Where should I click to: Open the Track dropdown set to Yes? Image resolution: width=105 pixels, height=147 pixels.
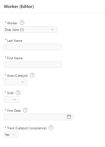(11, 134)
